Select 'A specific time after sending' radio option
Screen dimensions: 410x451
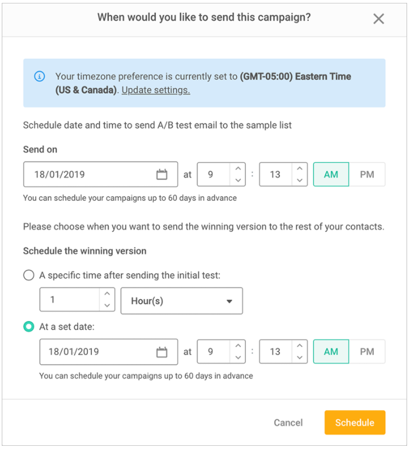pos(29,275)
